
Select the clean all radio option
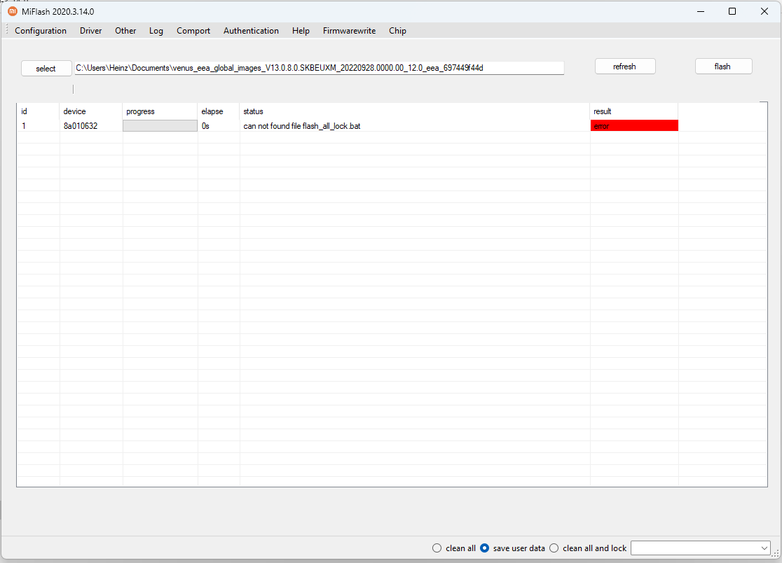tap(437, 548)
